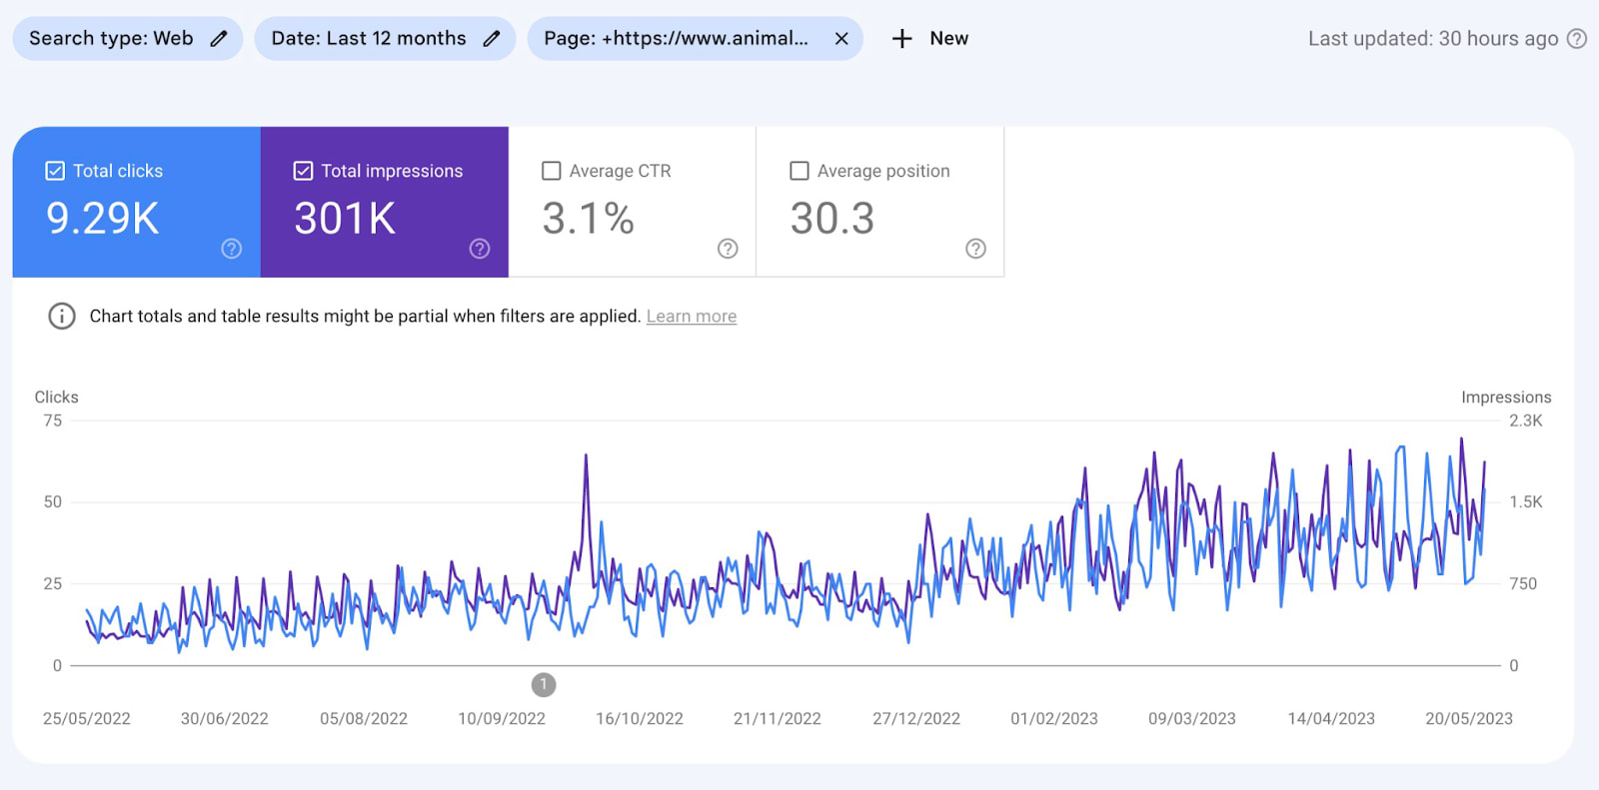Click the pencil icon on Search type filter
Image resolution: width=1599 pixels, height=790 pixels.
pos(219,39)
